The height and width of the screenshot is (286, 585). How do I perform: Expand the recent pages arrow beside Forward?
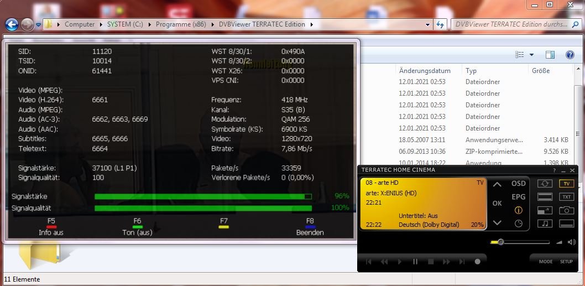click(38, 24)
